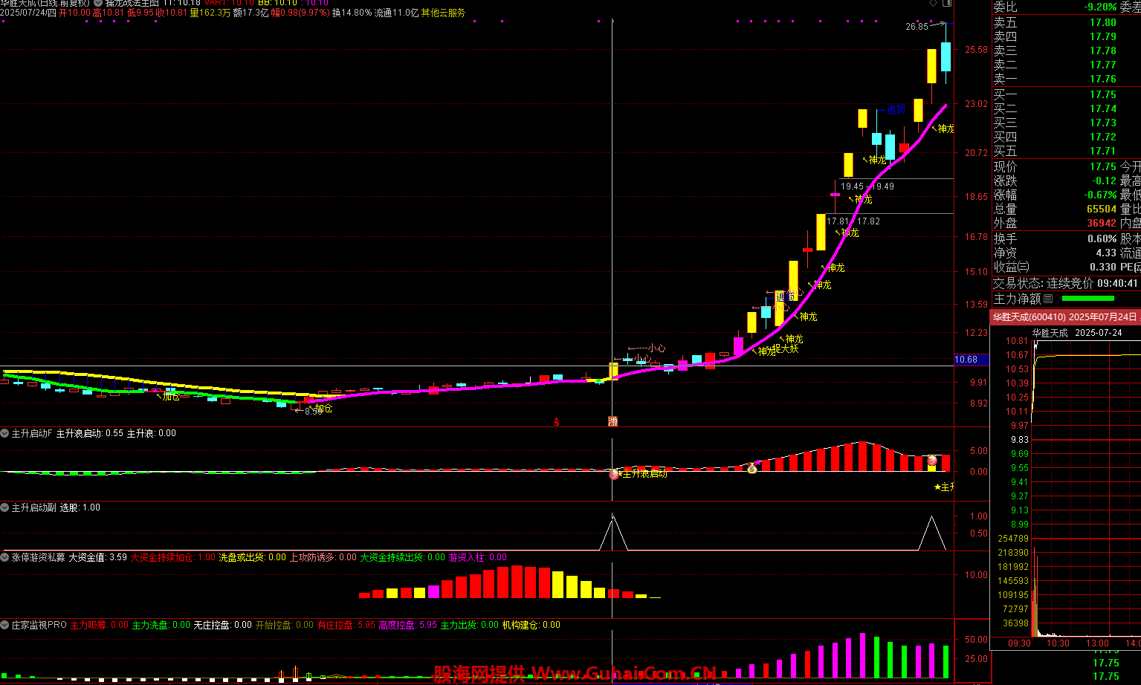
Task: Click the 买一 price 17.75
Action: click(1103, 94)
